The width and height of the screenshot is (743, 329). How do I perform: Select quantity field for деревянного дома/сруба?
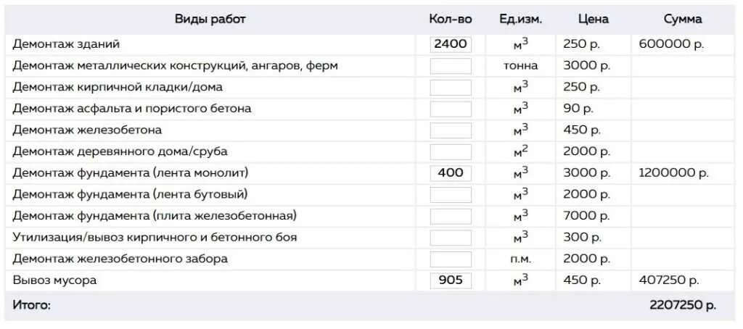click(451, 152)
